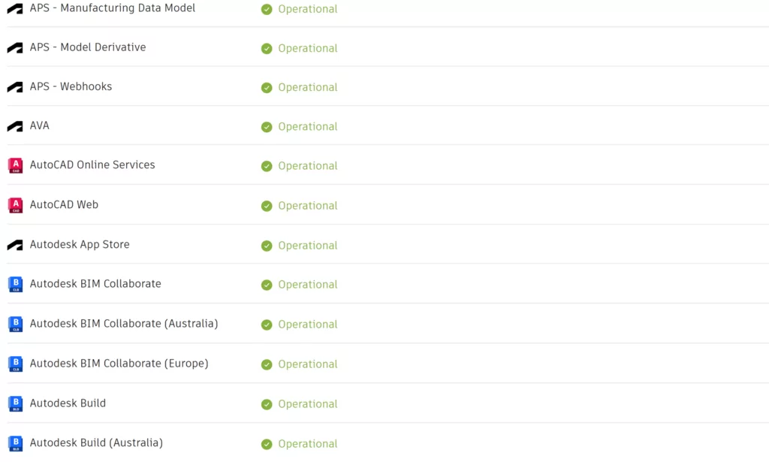Click the Autodesk BIM Collaborate app icon
The width and height of the screenshot is (769, 462).
tap(15, 284)
